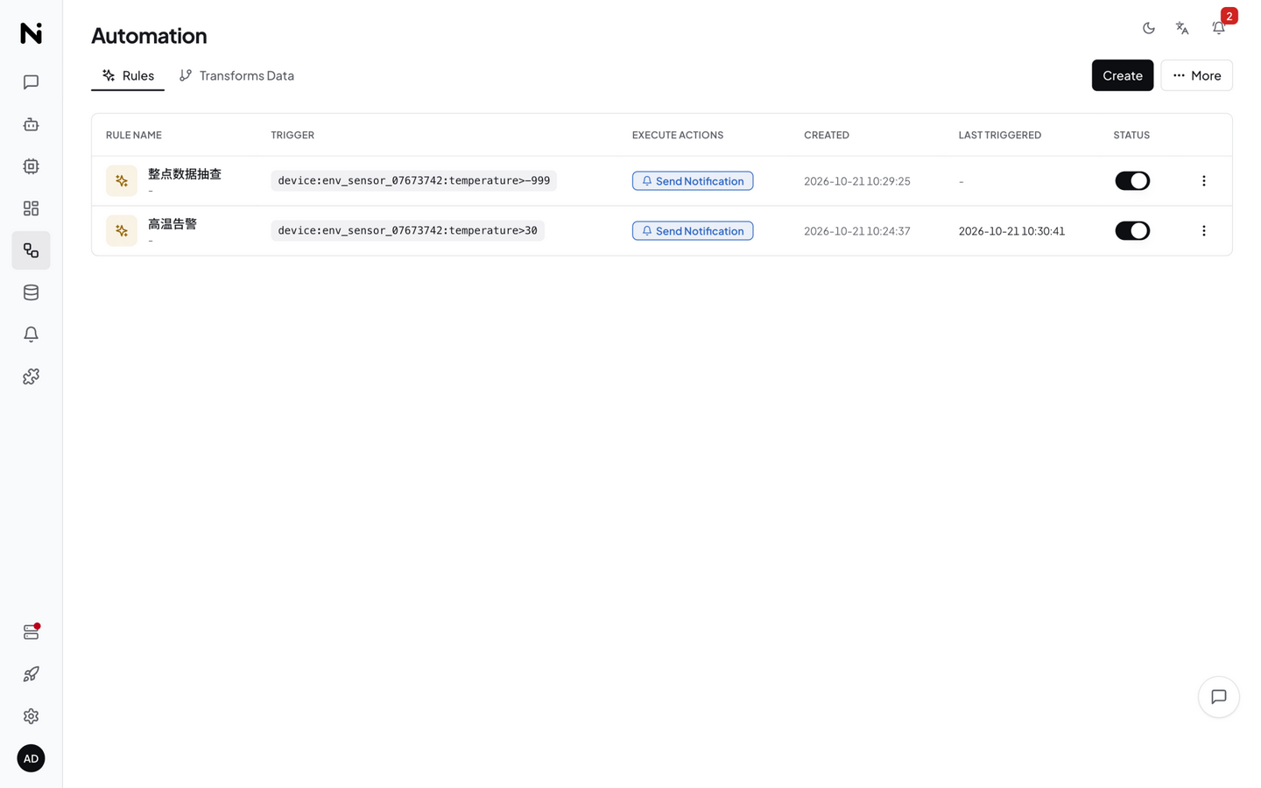The image size is (1261, 788).
Task: Switch to the Rules tab
Action: (128, 75)
